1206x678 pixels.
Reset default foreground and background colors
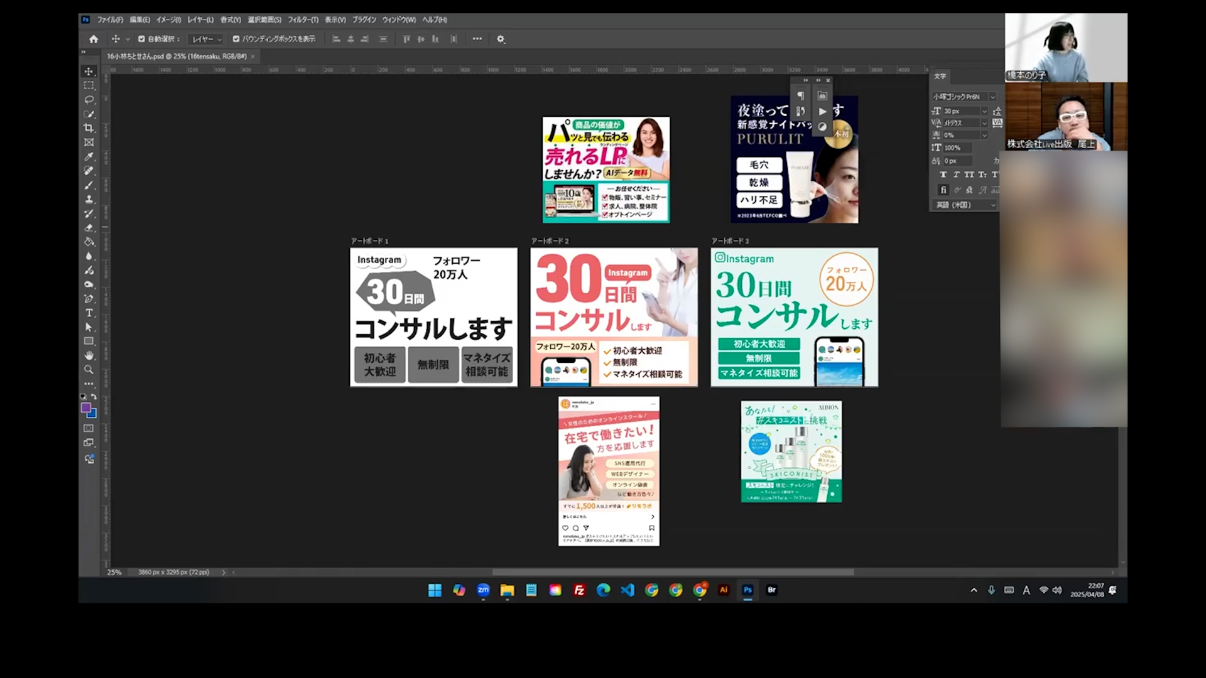click(x=83, y=397)
